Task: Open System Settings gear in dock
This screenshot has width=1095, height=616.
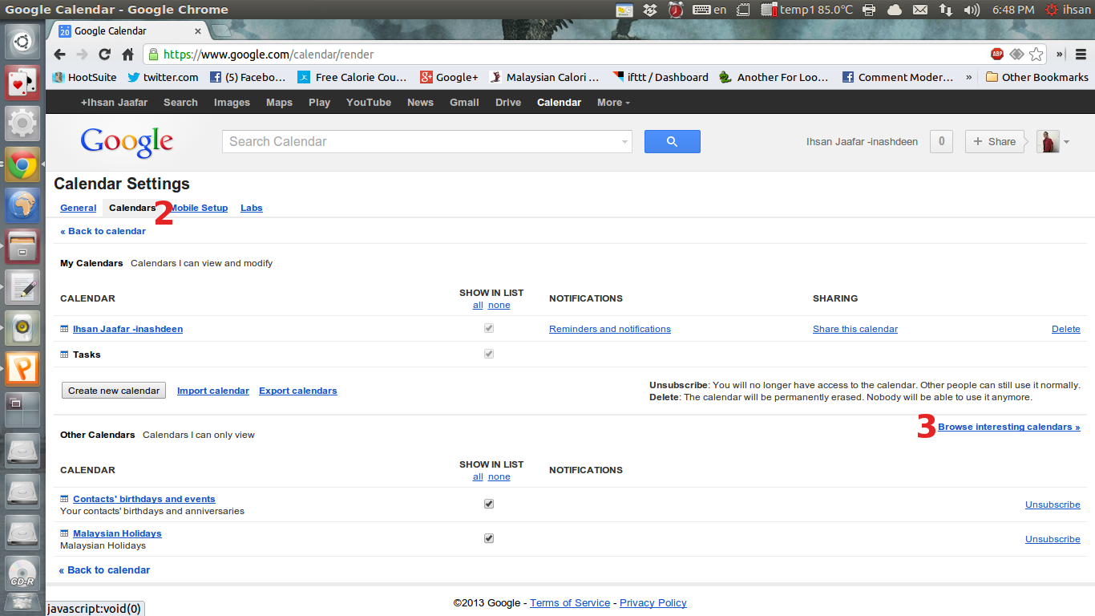Action: coord(22,124)
